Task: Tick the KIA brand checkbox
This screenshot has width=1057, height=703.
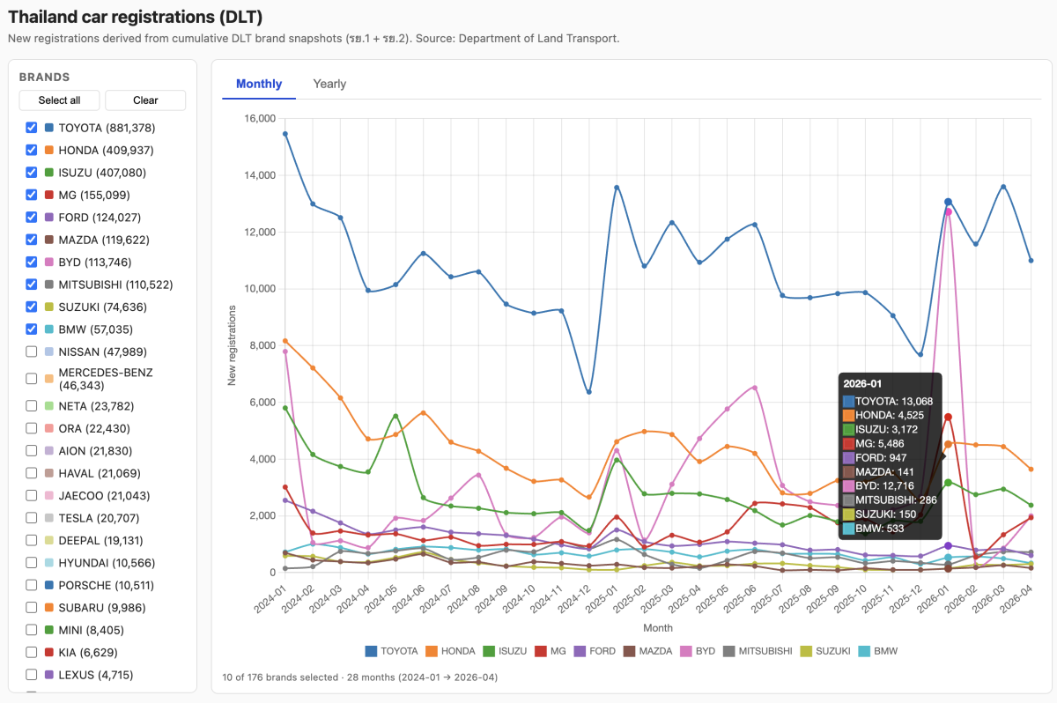Action: (32, 653)
